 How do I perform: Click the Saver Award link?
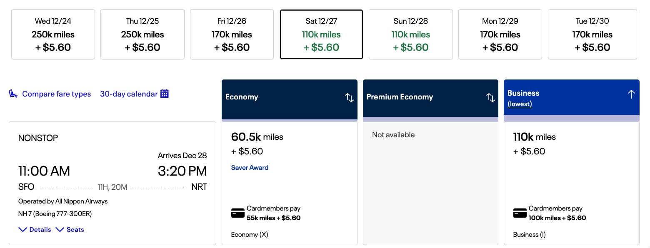click(250, 167)
